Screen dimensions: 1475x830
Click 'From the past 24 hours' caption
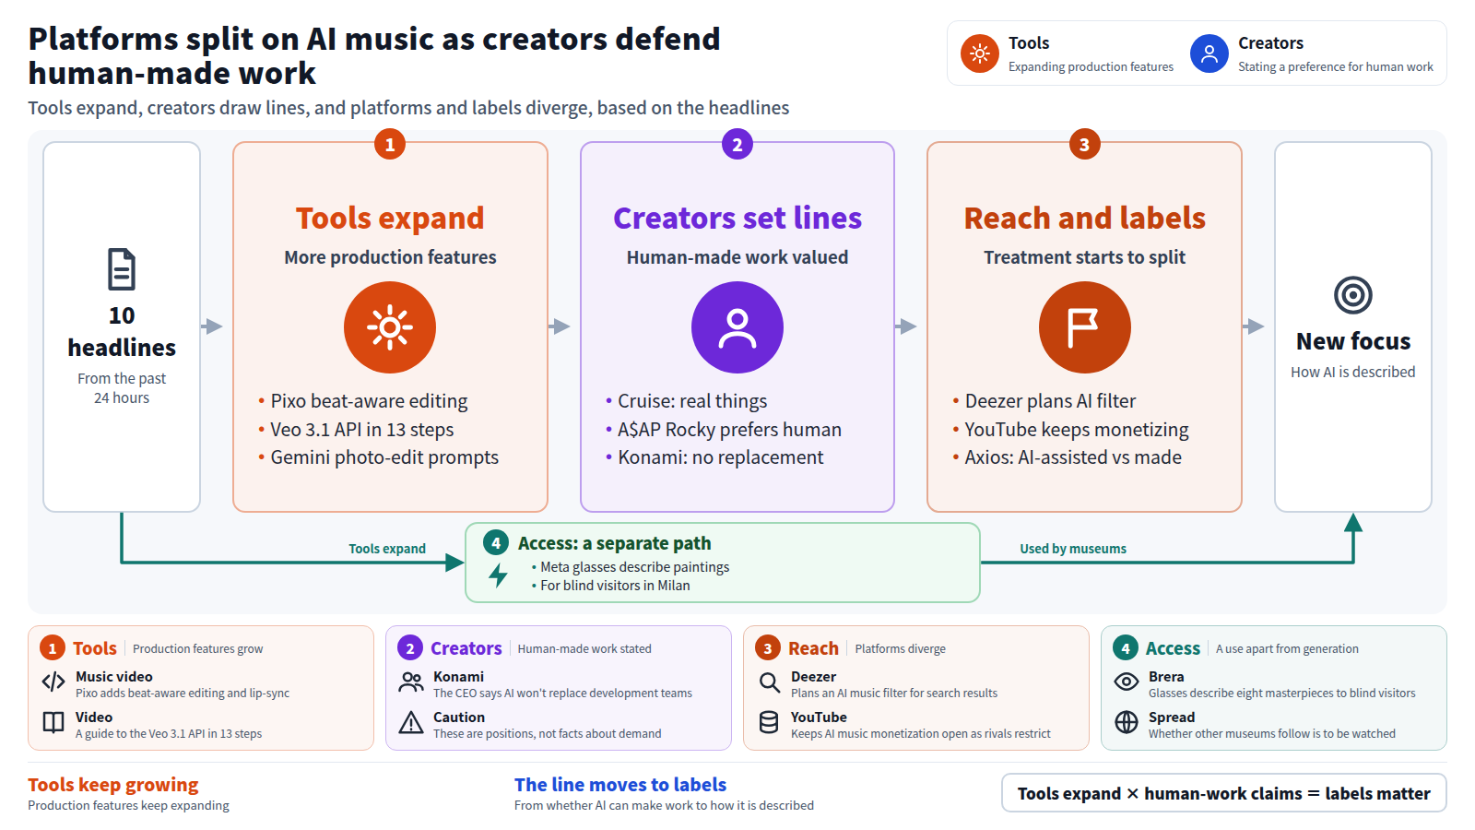tap(122, 388)
